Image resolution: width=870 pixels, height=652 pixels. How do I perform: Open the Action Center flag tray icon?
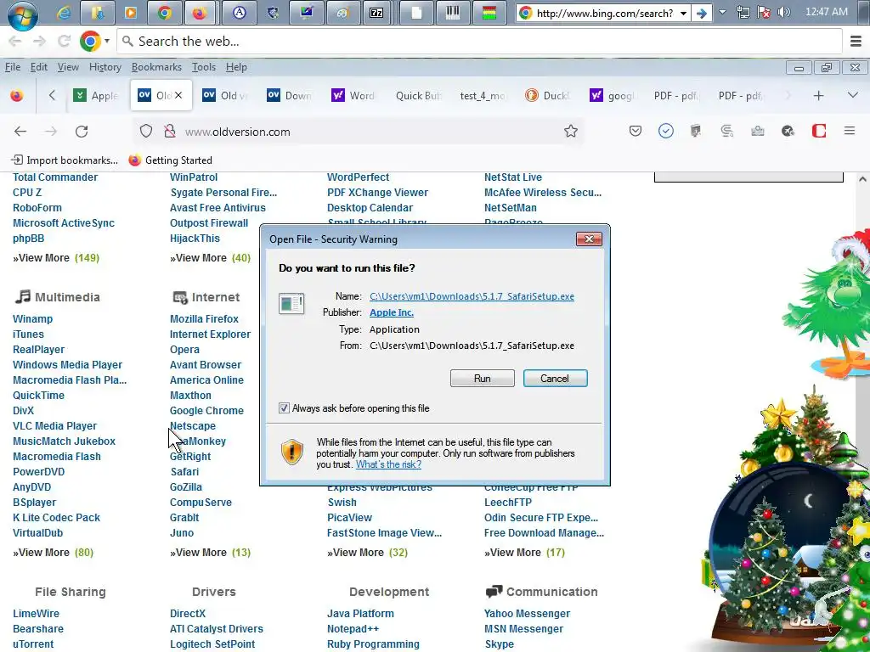click(764, 12)
